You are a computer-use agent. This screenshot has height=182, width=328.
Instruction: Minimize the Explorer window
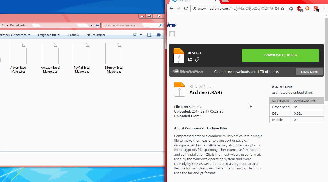[142, 16]
